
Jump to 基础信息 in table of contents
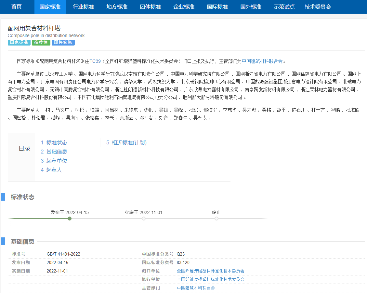(54, 152)
